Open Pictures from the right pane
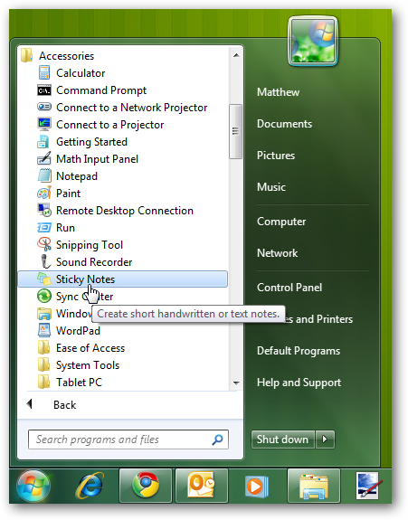408x520 pixels. [x=276, y=156]
